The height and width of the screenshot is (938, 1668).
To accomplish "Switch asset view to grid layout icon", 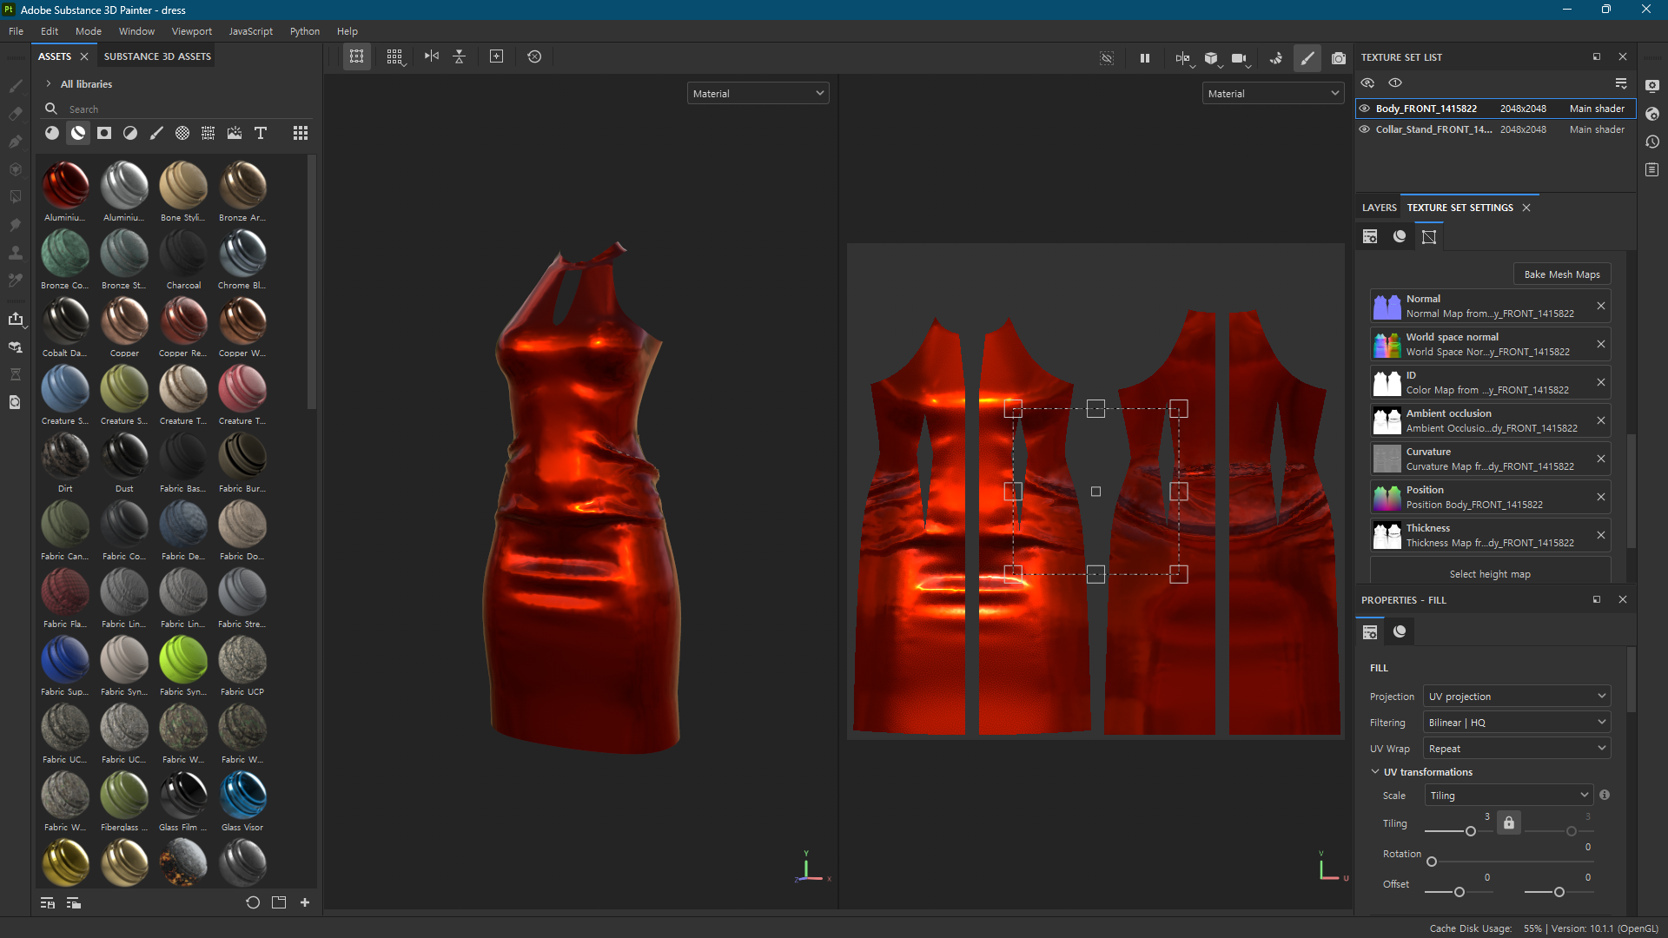I will 300,133.
